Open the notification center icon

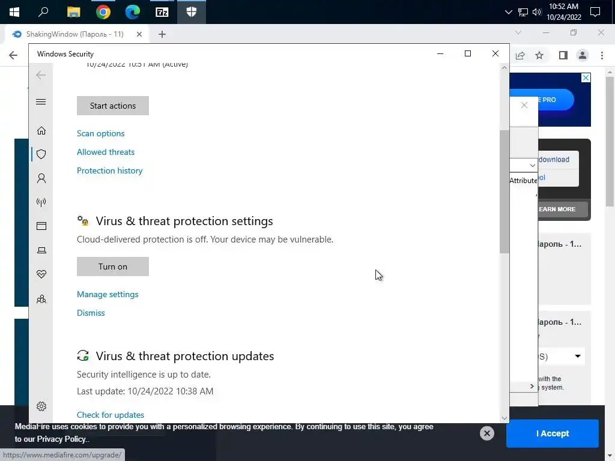tap(595, 12)
